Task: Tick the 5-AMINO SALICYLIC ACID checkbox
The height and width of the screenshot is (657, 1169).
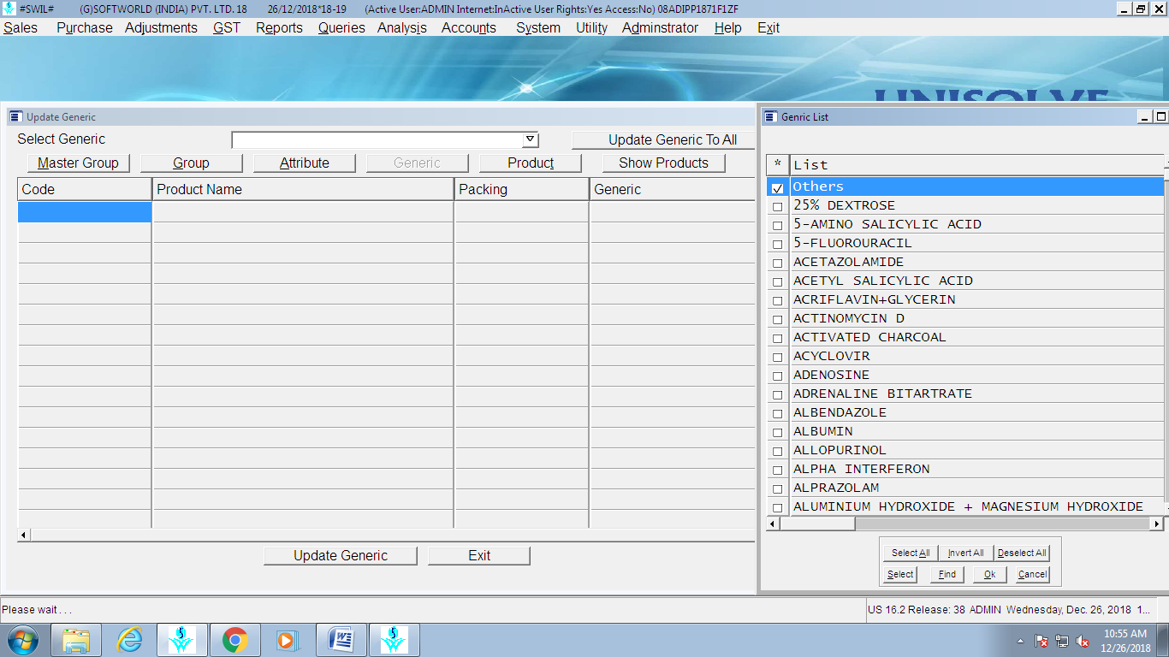Action: coord(777,225)
